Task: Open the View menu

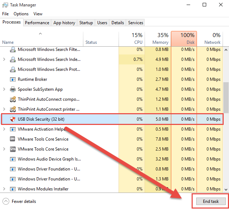Action: [x=38, y=14]
